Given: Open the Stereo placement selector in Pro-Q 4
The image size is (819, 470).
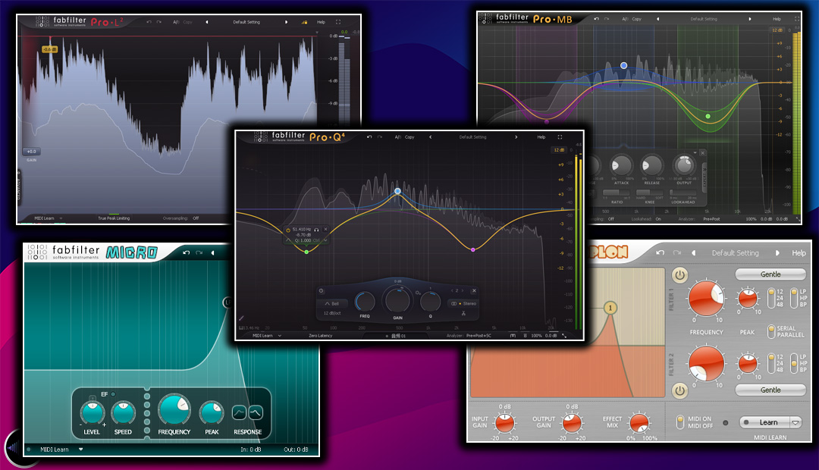Looking at the screenshot, I should 464,303.
